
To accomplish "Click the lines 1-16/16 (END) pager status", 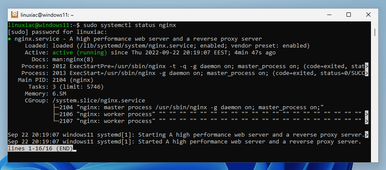I will pyautogui.click(x=40, y=149).
